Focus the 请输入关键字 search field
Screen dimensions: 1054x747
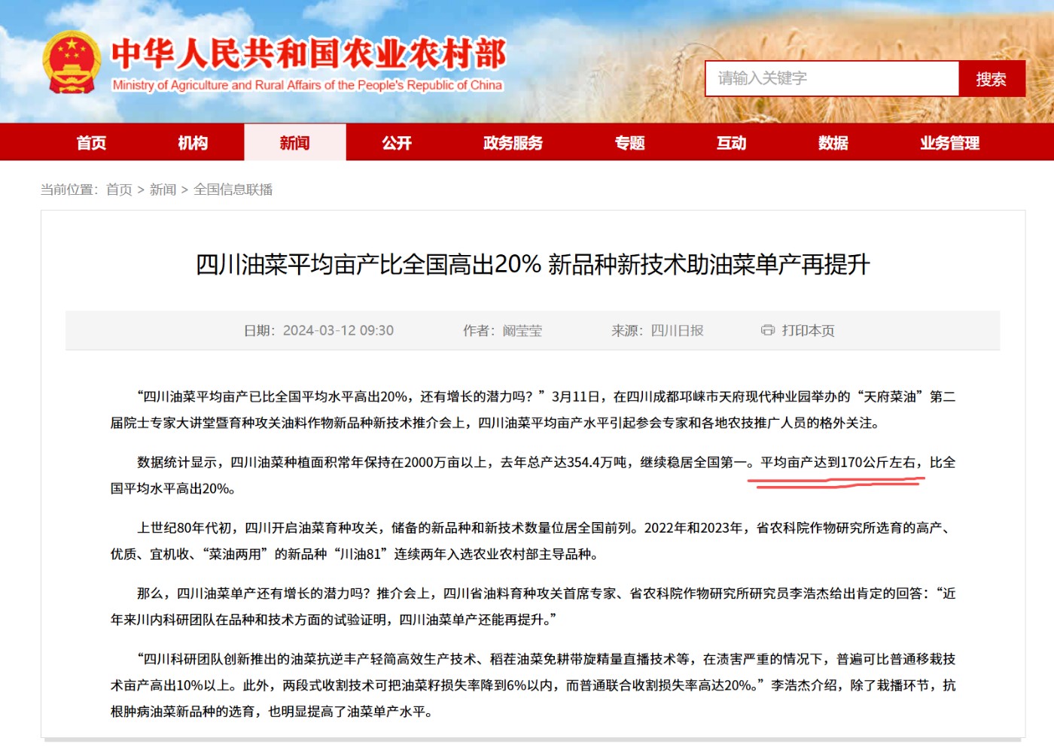point(831,79)
